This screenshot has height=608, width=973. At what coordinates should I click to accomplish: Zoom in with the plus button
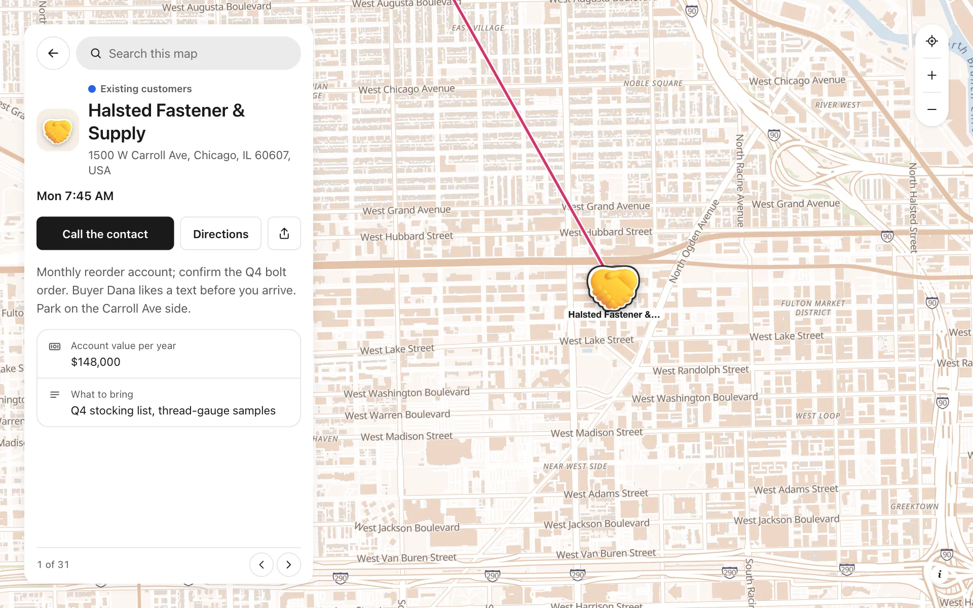(932, 75)
